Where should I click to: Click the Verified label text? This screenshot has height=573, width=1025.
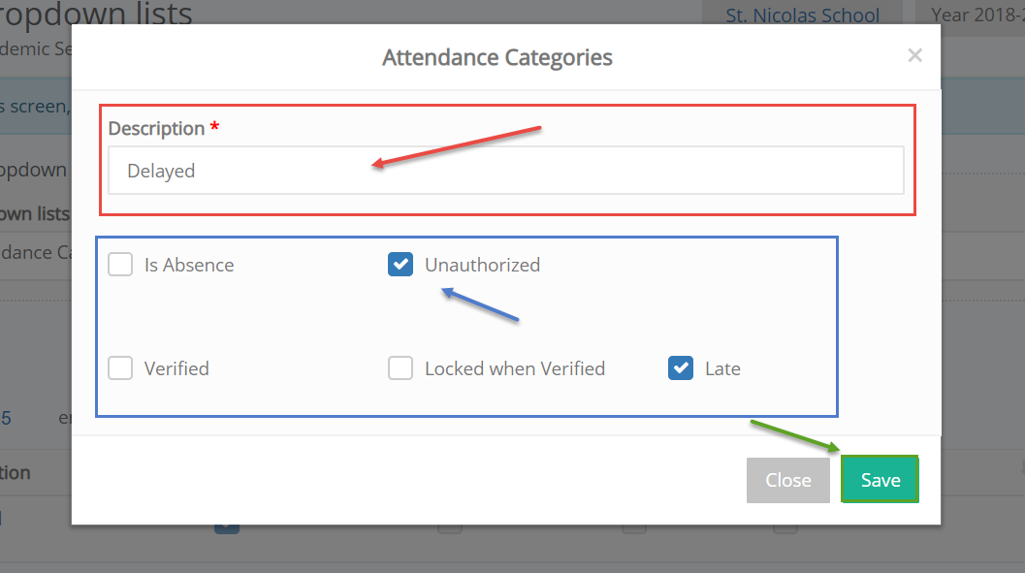pos(176,368)
